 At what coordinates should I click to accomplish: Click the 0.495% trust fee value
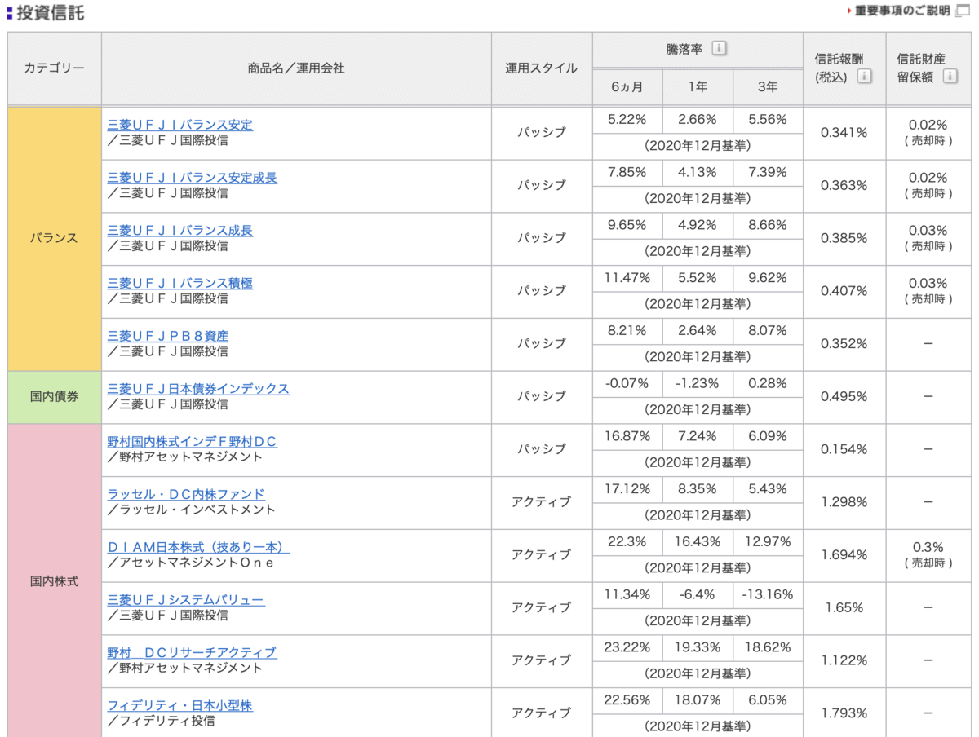[844, 396]
